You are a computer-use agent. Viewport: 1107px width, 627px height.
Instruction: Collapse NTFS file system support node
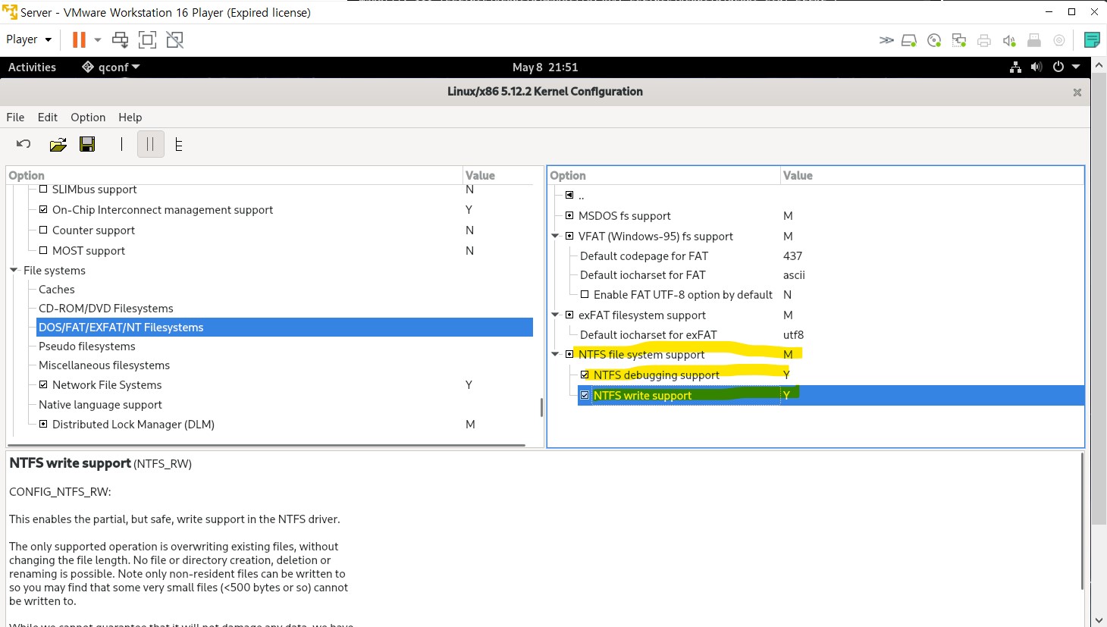[555, 354]
